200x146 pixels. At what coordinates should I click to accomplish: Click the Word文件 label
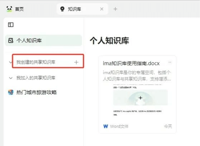[119, 126]
